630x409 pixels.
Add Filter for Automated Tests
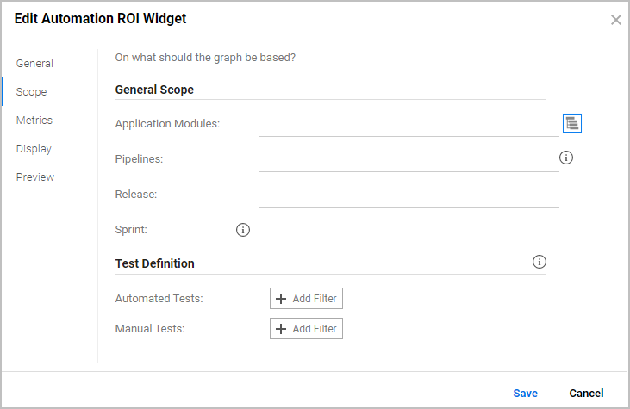306,299
